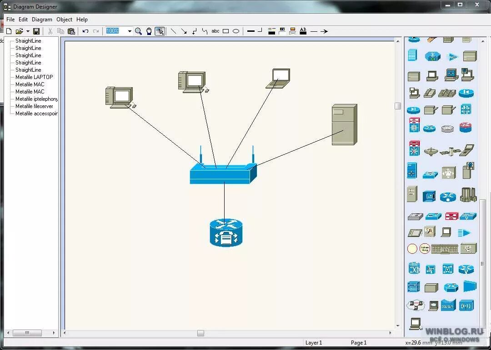Pick the satellite dish stencil from palette
The height and width of the screenshot is (350, 491).
pos(430,151)
